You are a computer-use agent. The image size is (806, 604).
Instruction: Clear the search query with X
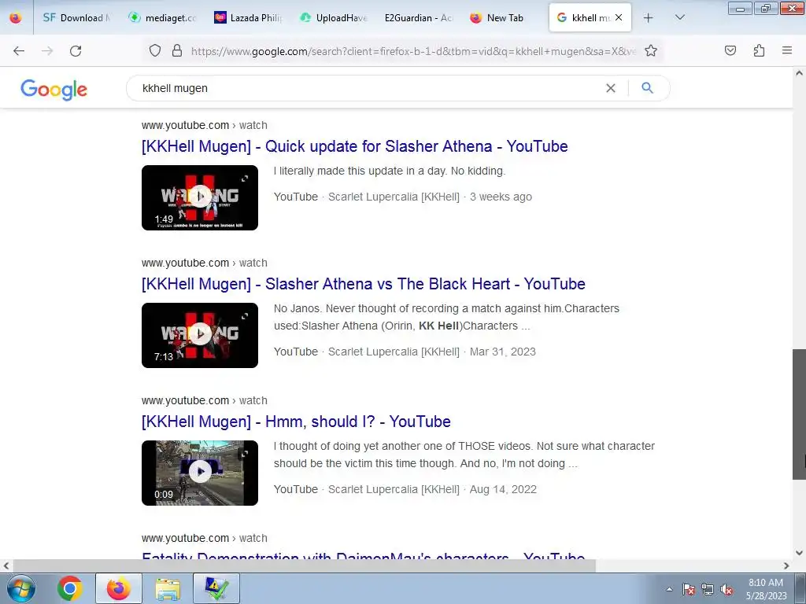click(610, 88)
